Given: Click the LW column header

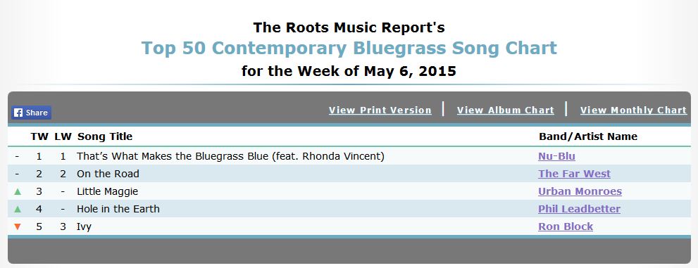Looking at the screenshot, I should click(x=63, y=136).
